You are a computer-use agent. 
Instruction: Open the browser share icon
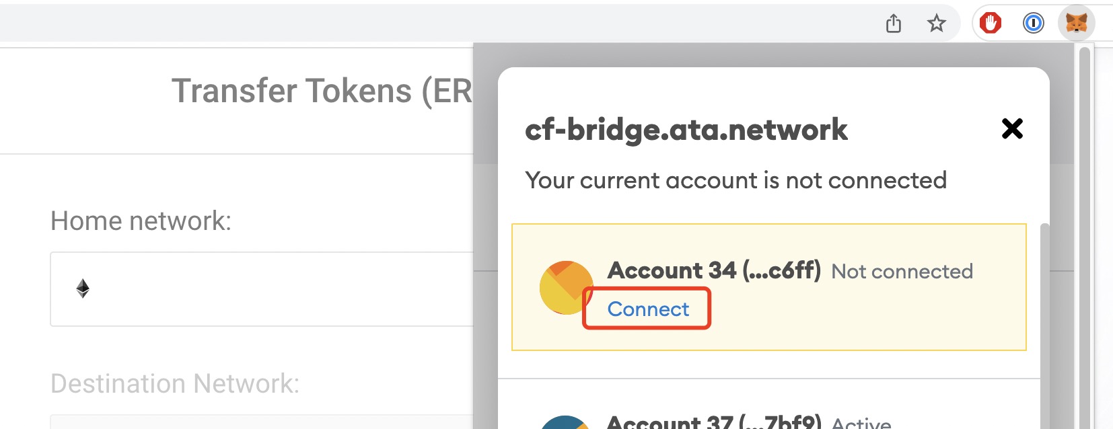pos(893,24)
